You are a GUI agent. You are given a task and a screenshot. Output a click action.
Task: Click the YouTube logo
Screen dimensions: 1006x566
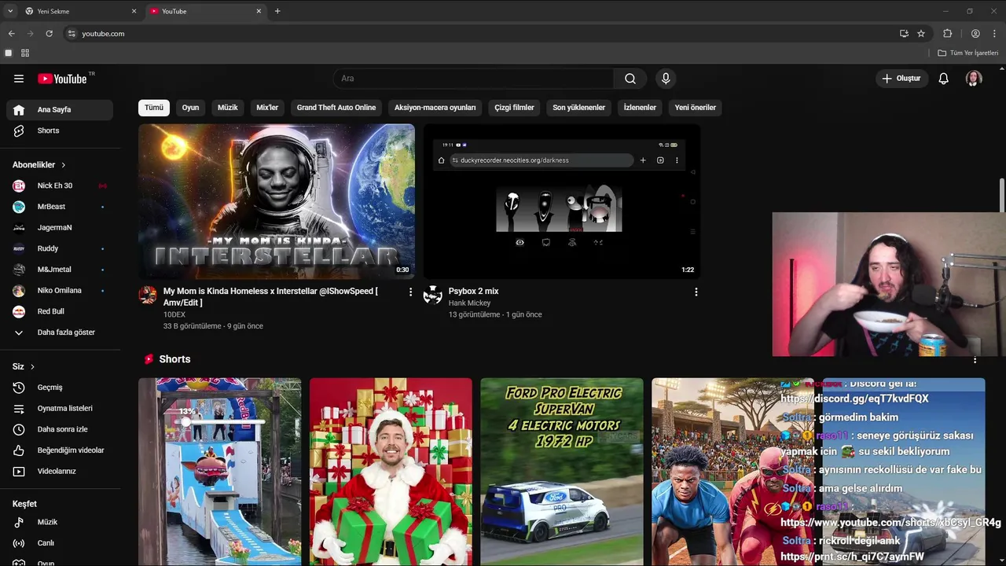coord(63,79)
